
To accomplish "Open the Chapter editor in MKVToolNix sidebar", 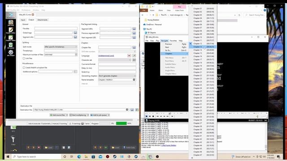I will (x=11, y=38).
